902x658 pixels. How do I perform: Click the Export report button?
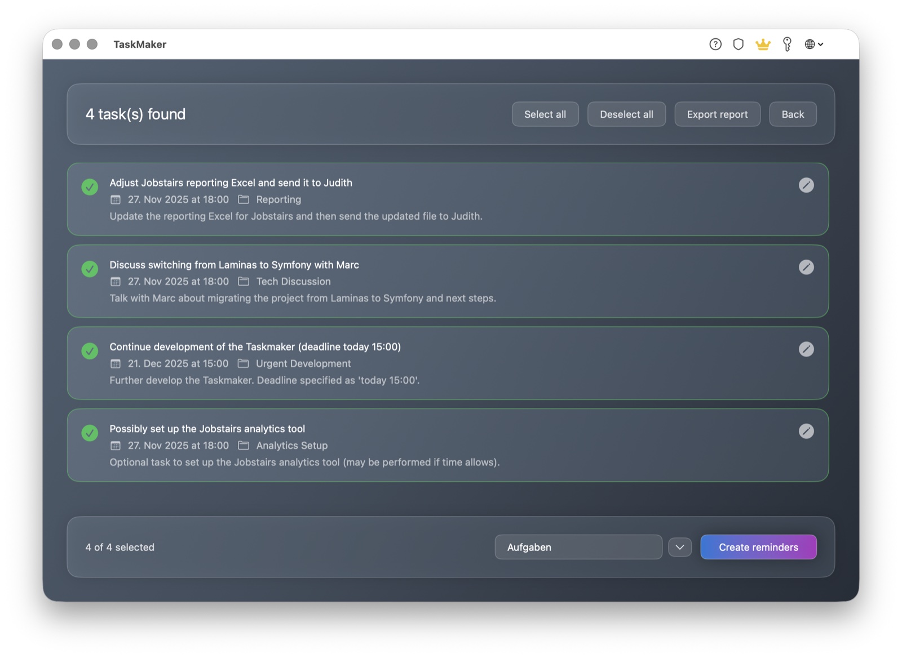pyautogui.click(x=717, y=114)
